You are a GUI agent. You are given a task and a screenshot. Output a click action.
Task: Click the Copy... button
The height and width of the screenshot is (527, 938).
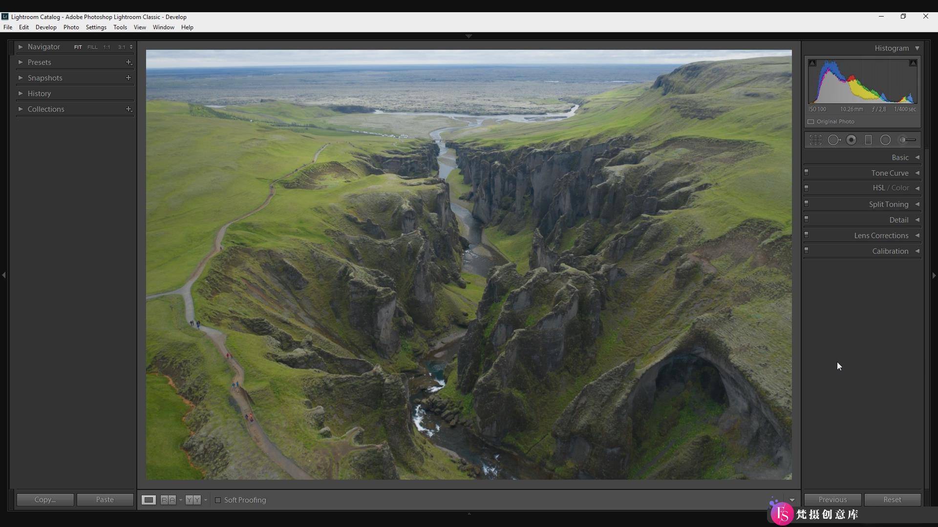pos(45,500)
